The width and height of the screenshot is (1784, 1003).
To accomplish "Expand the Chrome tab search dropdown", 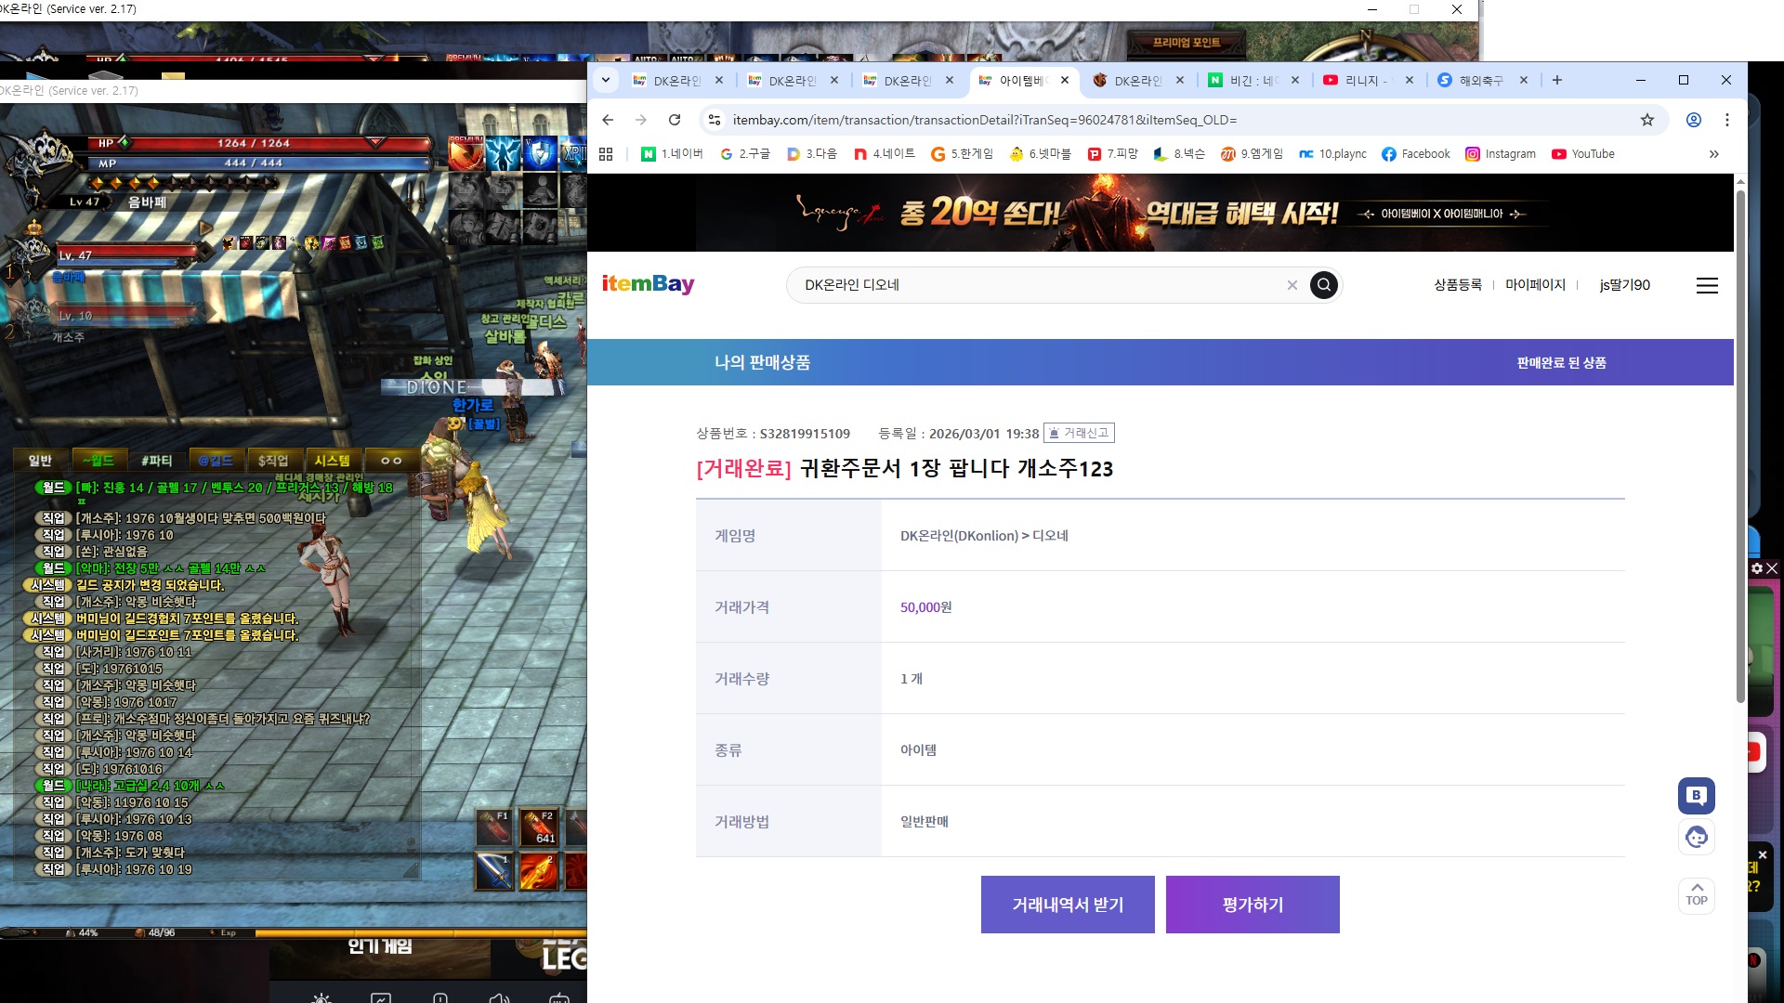I will click(x=606, y=80).
